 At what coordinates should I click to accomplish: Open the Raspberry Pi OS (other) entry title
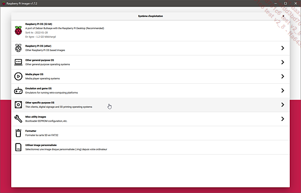(x=38, y=46)
